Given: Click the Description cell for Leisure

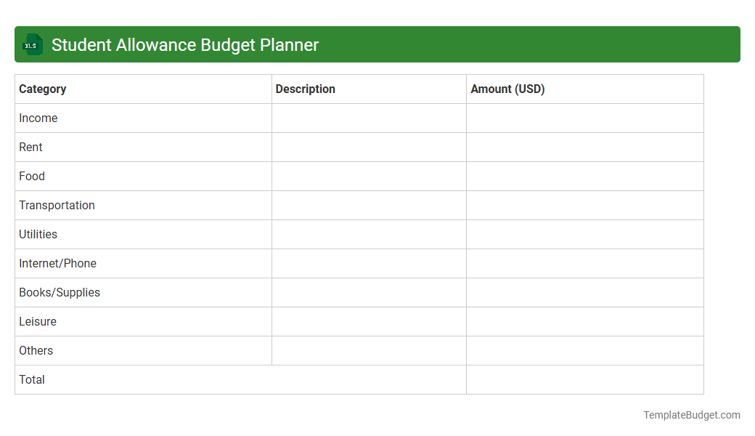Looking at the screenshot, I should point(368,321).
